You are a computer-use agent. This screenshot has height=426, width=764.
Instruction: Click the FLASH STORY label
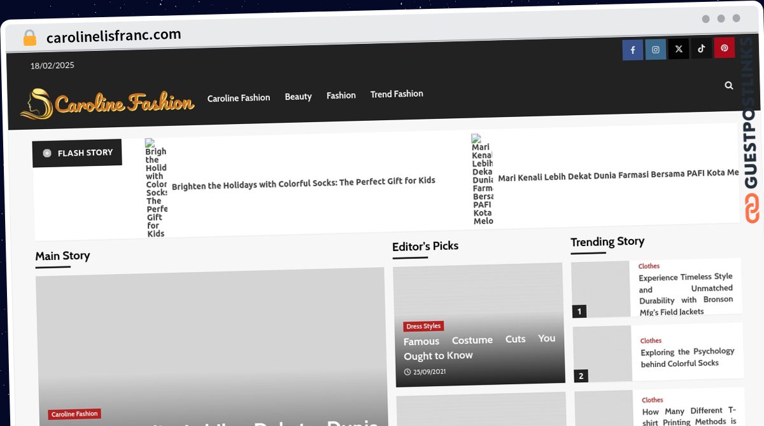pyautogui.click(x=77, y=153)
